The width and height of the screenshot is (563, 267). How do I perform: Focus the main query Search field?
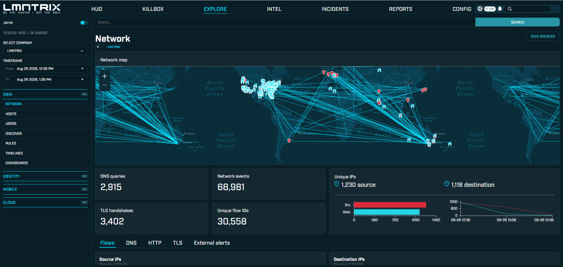coord(285,22)
